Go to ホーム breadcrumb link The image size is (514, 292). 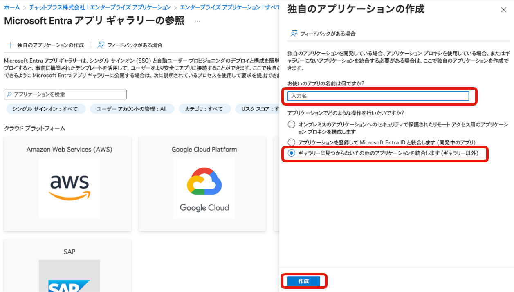pos(12,7)
